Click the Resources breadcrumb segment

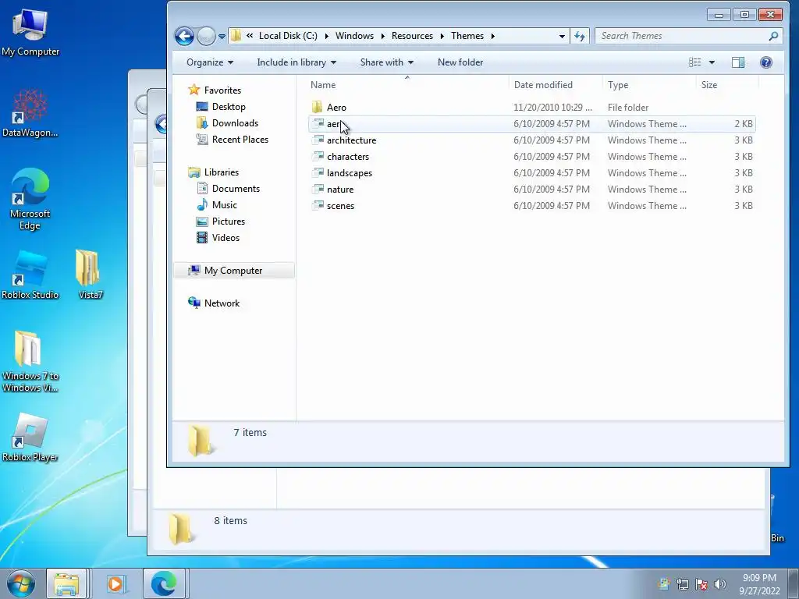click(x=412, y=36)
